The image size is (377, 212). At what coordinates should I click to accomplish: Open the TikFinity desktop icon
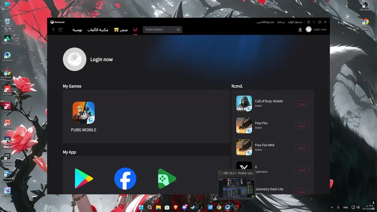point(7,107)
